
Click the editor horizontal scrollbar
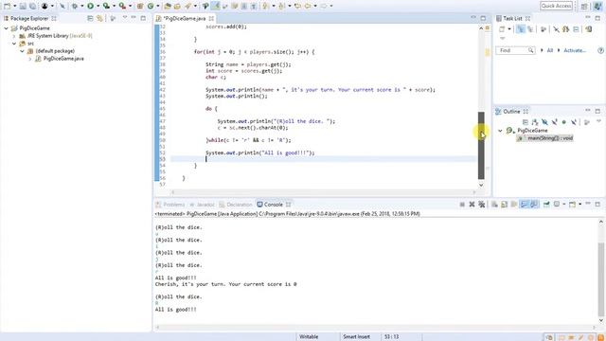pos(324,191)
